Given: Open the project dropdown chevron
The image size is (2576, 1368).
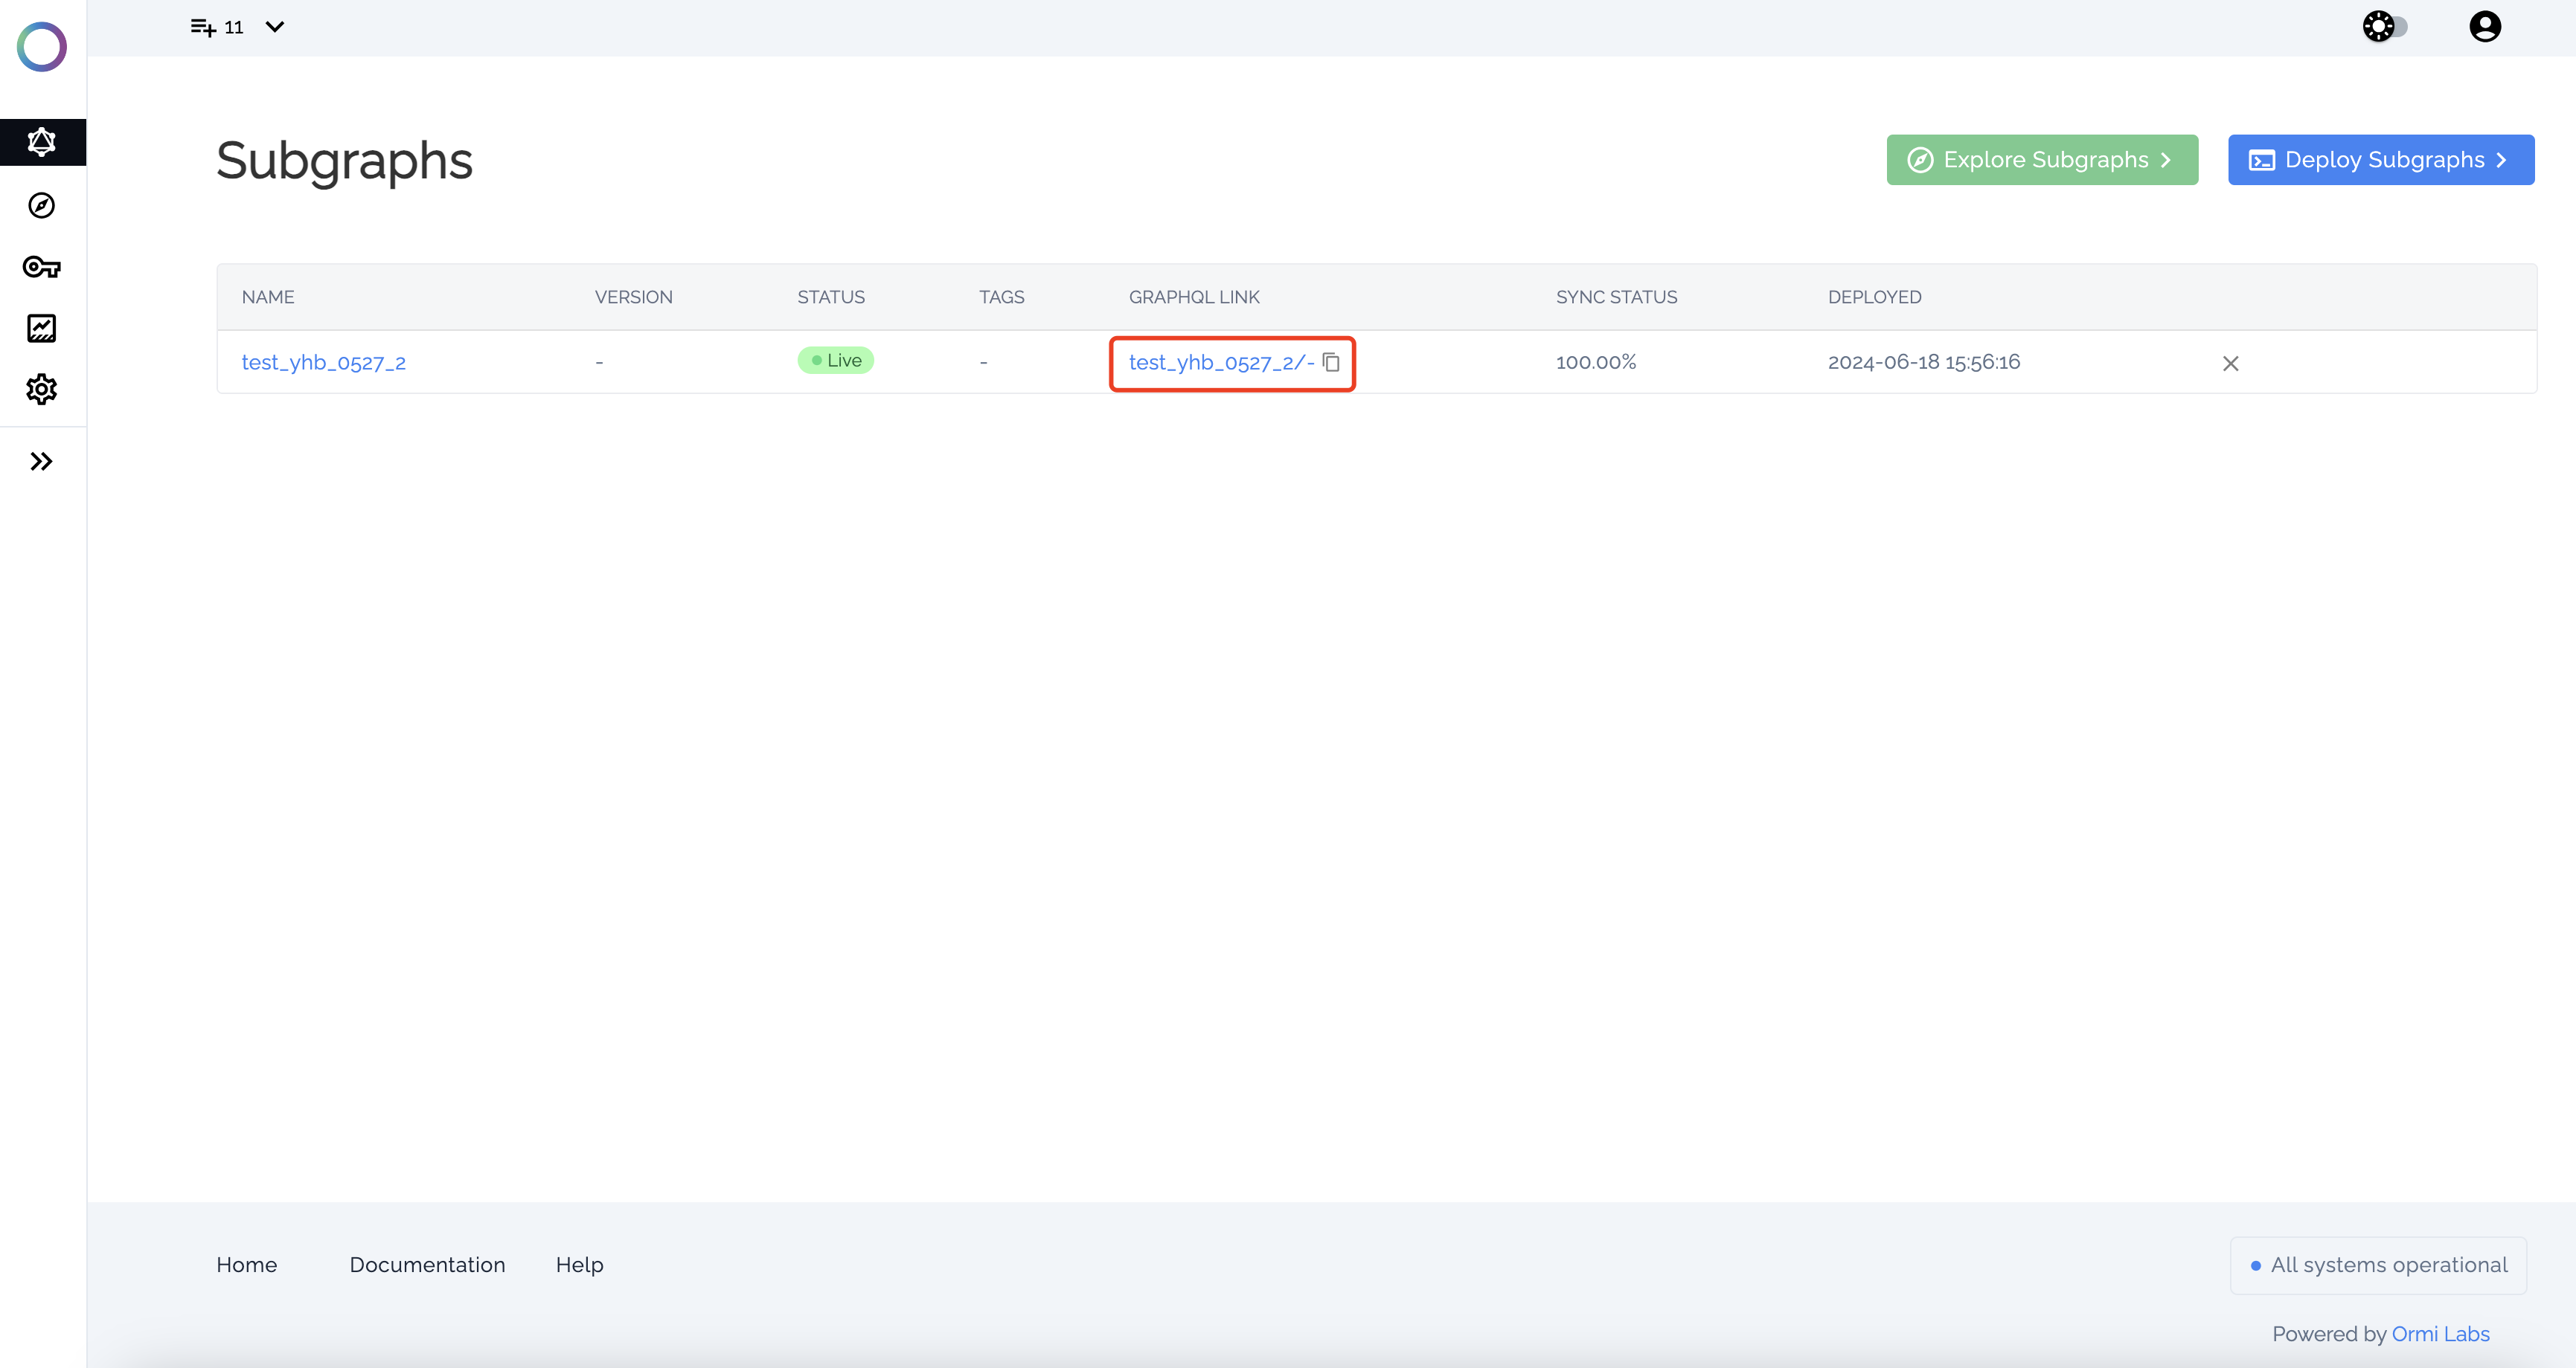Looking at the screenshot, I should tap(275, 27).
